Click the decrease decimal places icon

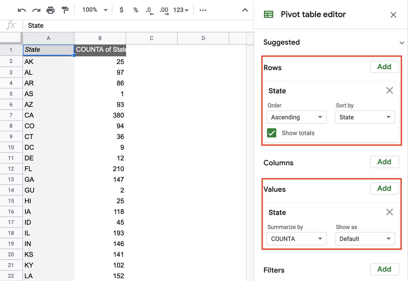pos(149,10)
